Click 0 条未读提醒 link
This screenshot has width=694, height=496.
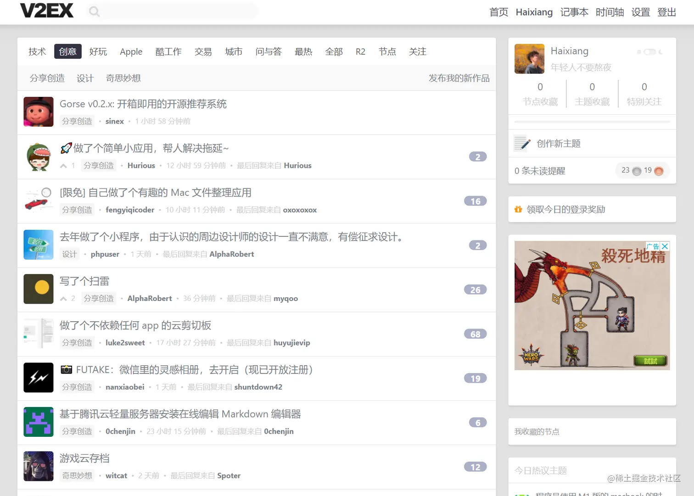(x=540, y=171)
